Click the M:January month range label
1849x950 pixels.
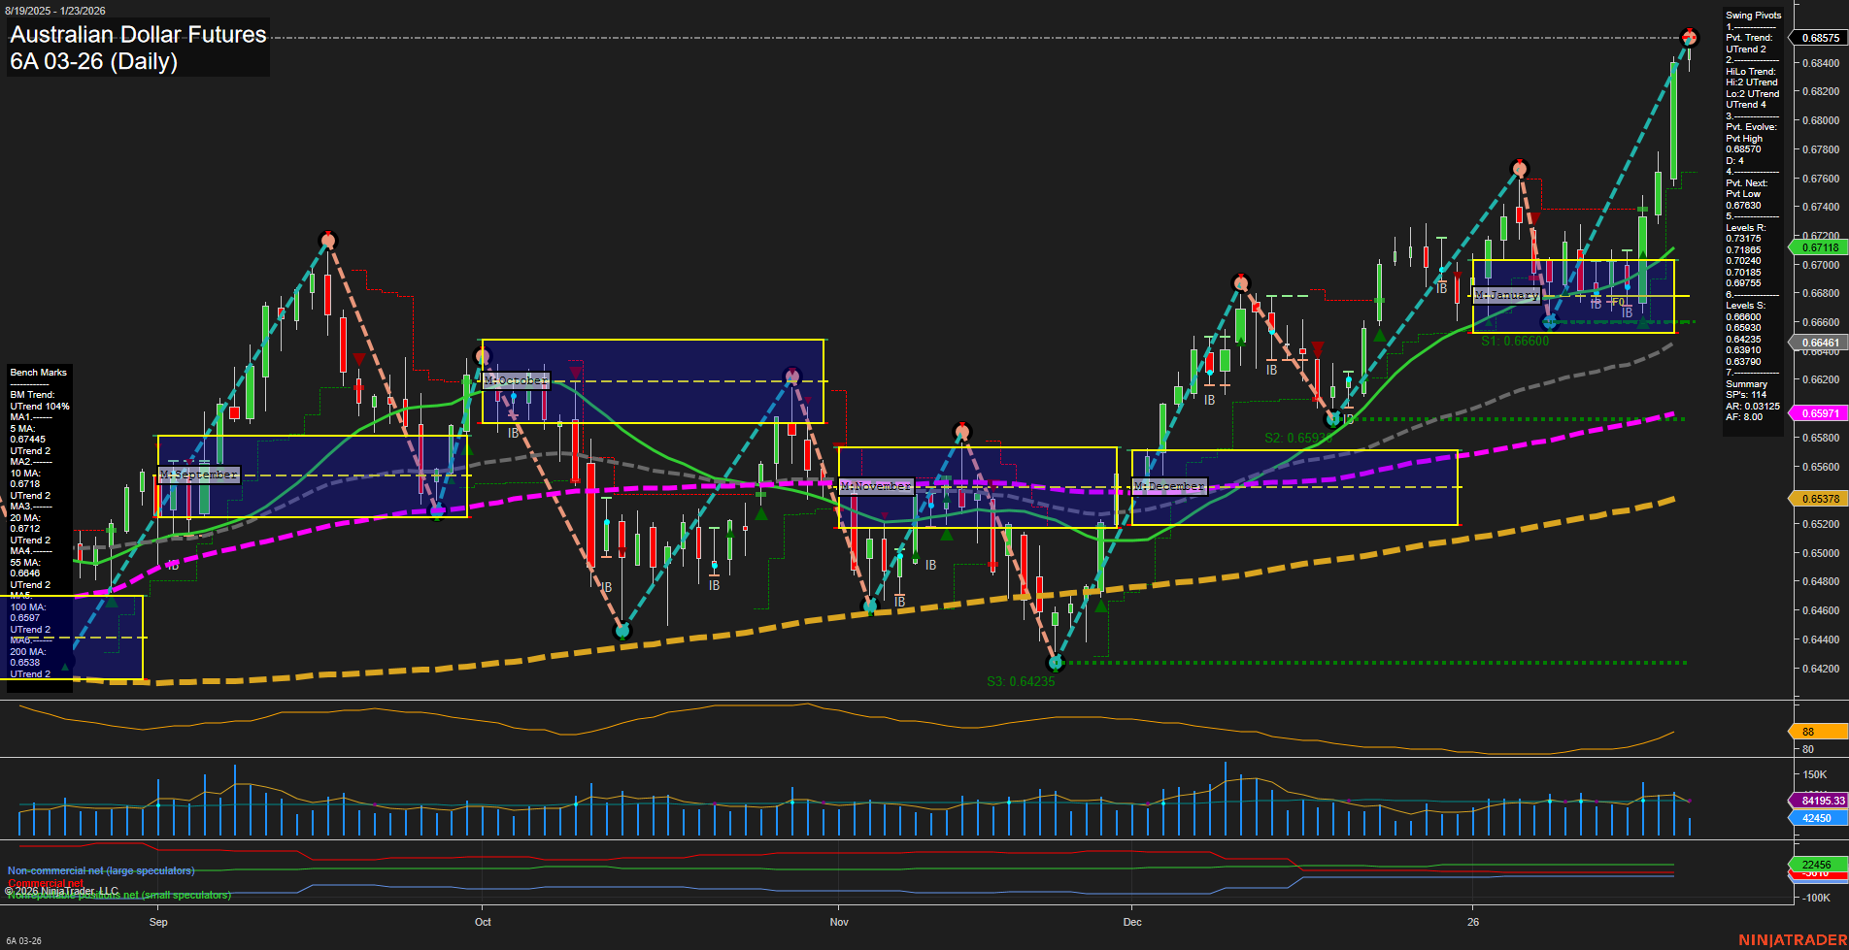(x=1506, y=294)
